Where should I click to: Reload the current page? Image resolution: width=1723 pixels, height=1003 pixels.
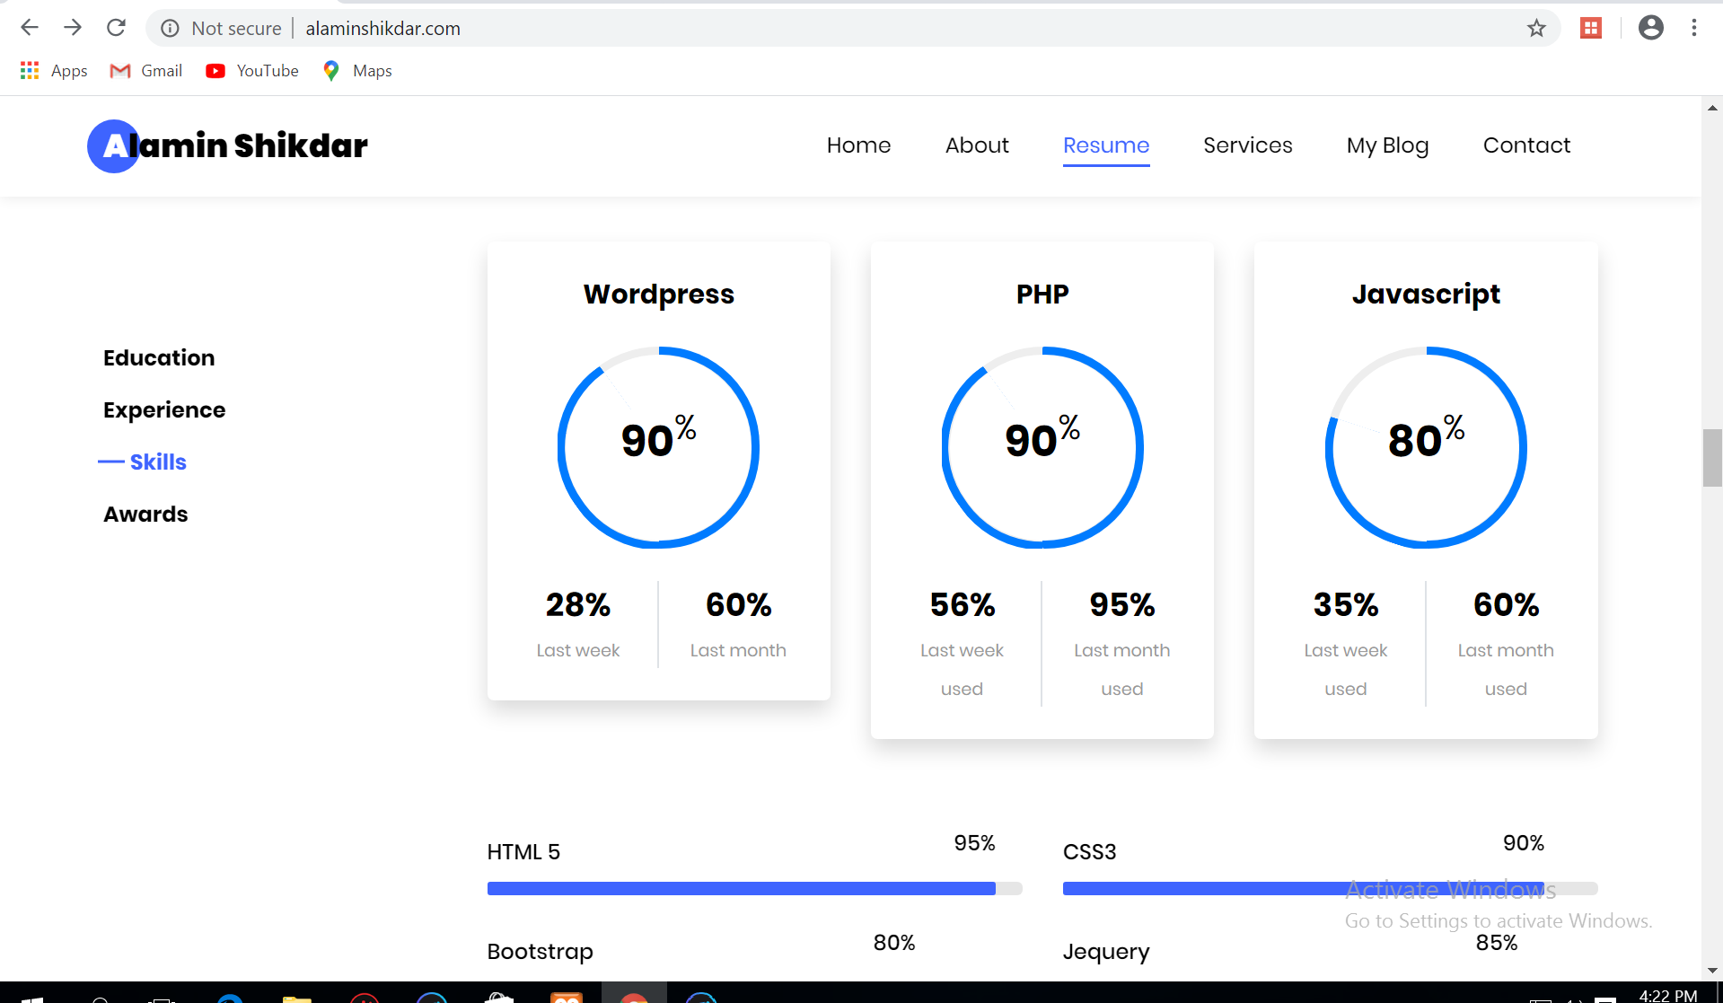pyautogui.click(x=116, y=28)
